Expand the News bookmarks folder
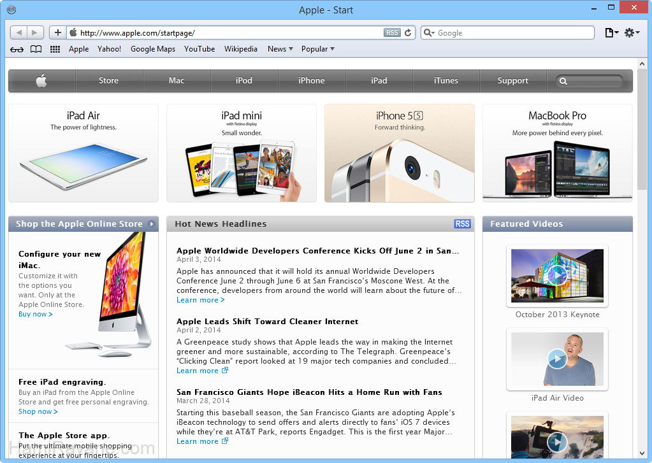Viewport: 652px width, 463px height. 280,49
